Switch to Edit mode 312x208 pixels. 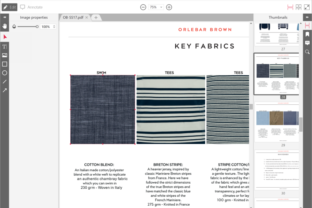click(x=9, y=7)
